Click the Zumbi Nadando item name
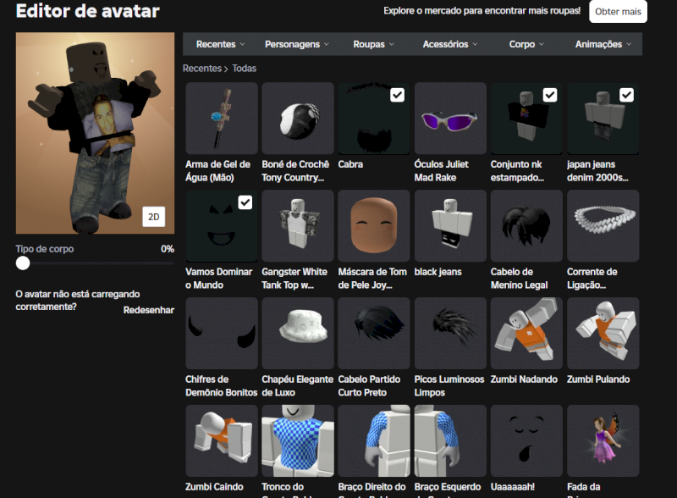Screen dimensions: 677x498 pos(524,379)
